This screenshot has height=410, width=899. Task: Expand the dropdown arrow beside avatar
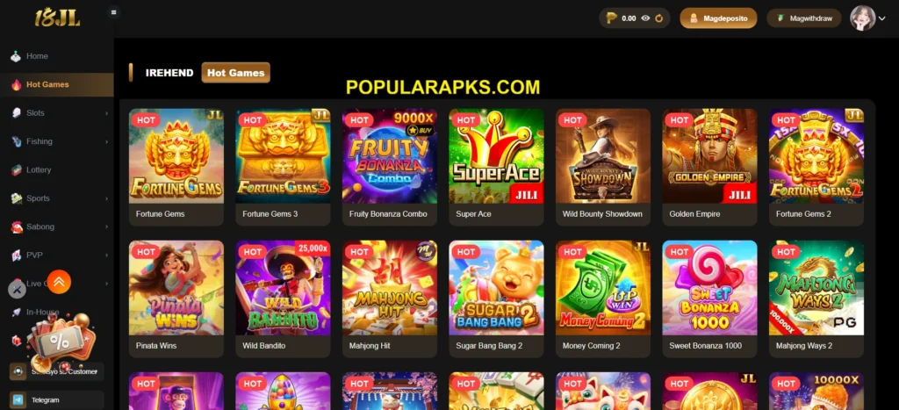[882, 18]
